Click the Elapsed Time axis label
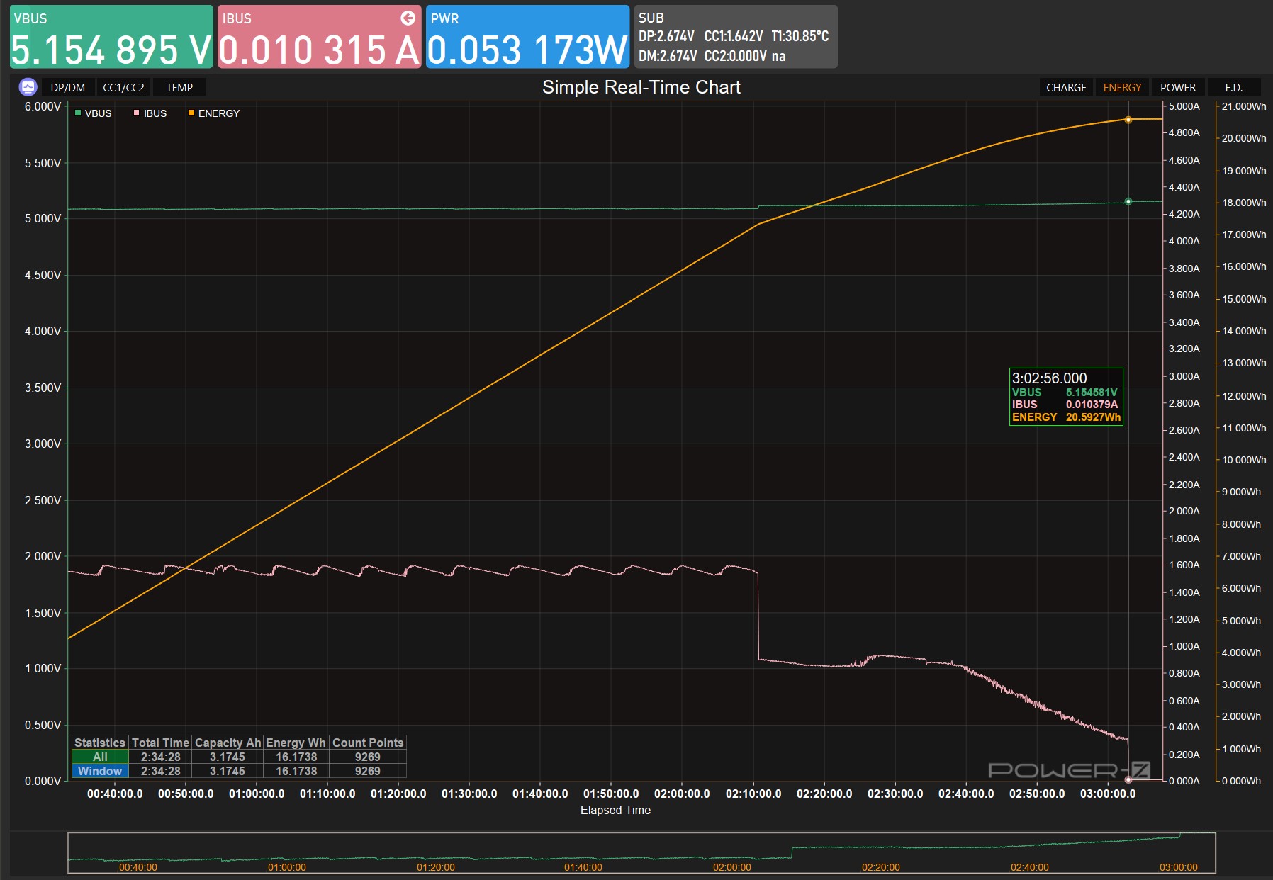This screenshot has height=880, width=1273. (x=615, y=810)
